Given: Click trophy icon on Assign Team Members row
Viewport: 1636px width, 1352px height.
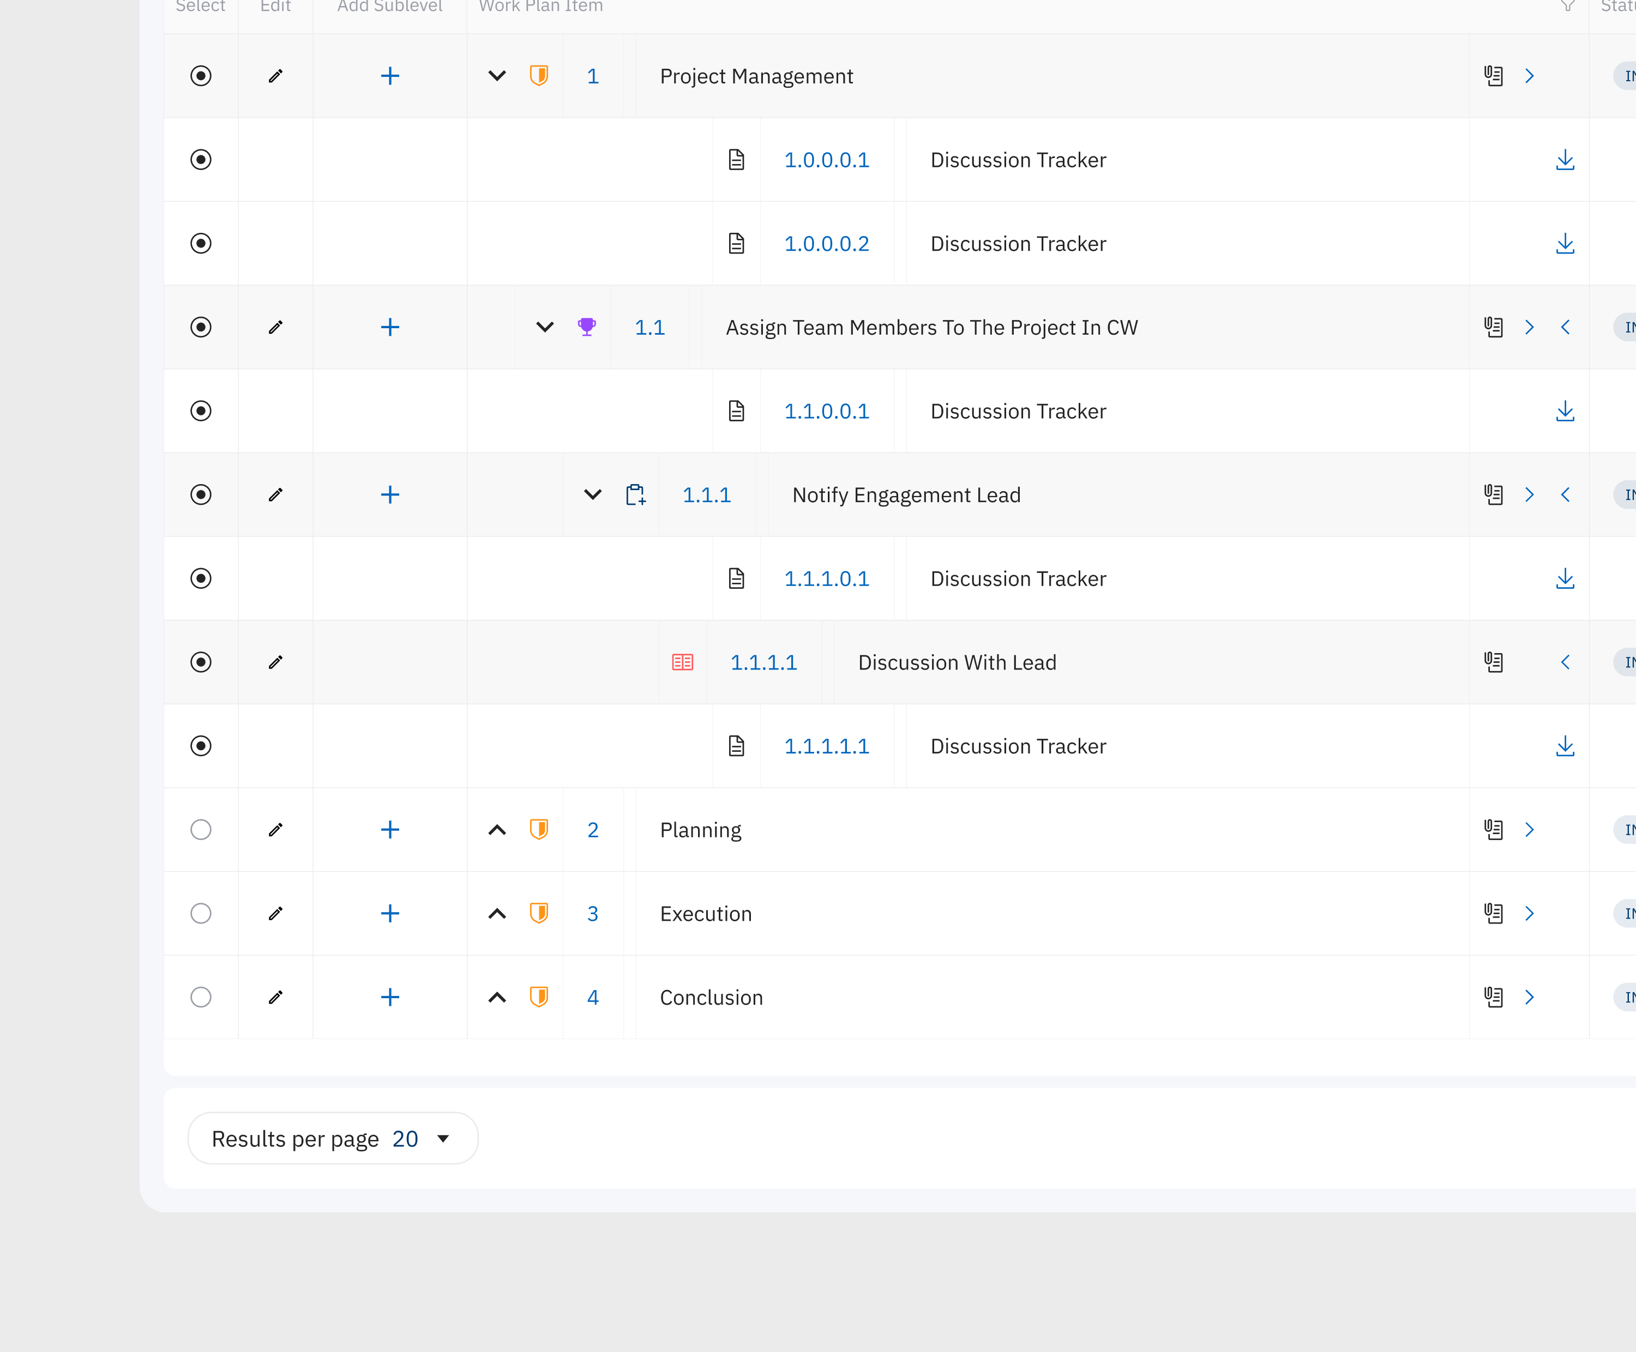Looking at the screenshot, I should pyautogui.click(x=587, y=327).
